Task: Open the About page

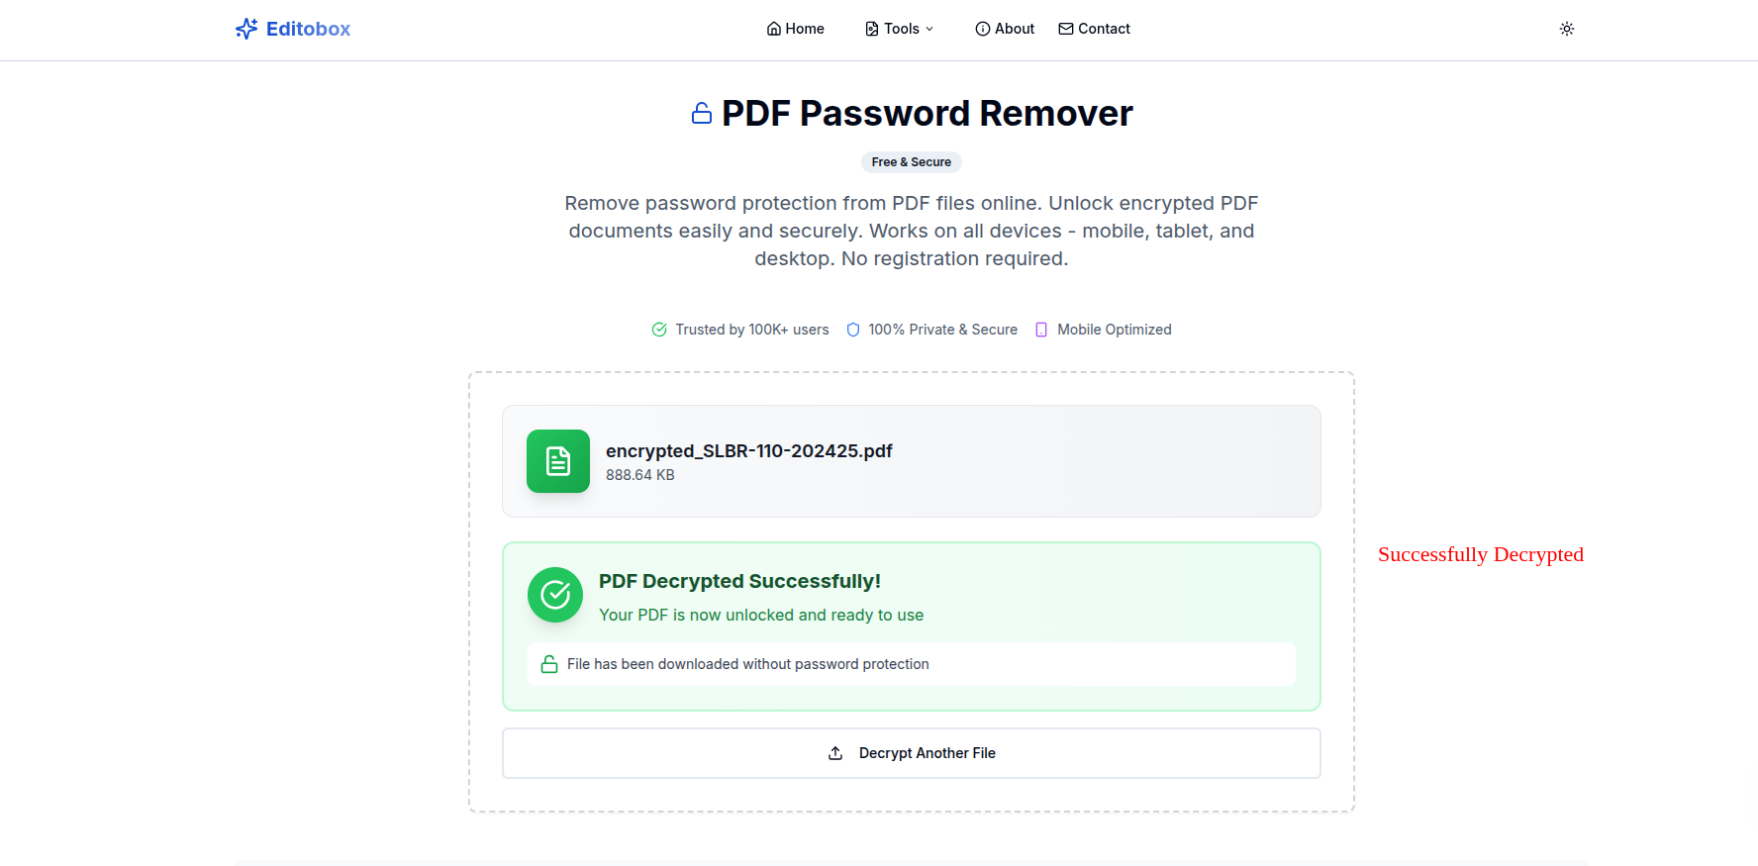Action: click(1005, 29)
